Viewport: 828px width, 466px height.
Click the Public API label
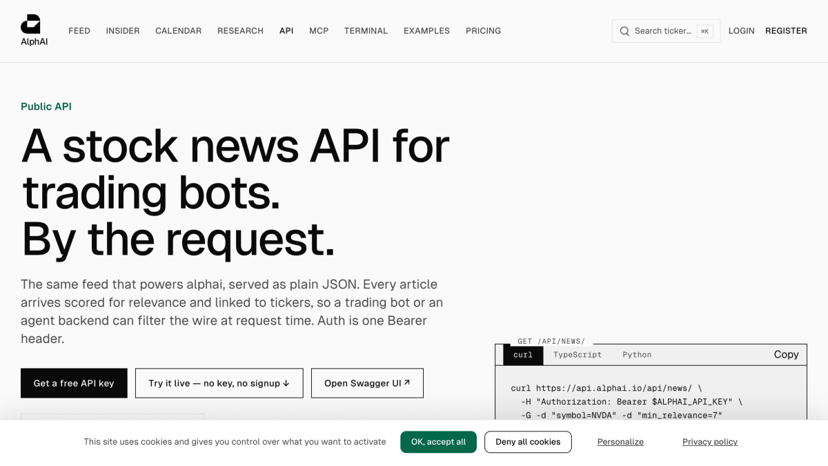coord(46,106)
